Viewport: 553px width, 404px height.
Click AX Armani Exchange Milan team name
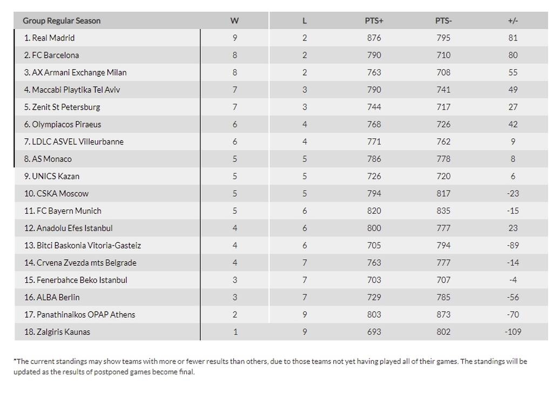[75, 72]
